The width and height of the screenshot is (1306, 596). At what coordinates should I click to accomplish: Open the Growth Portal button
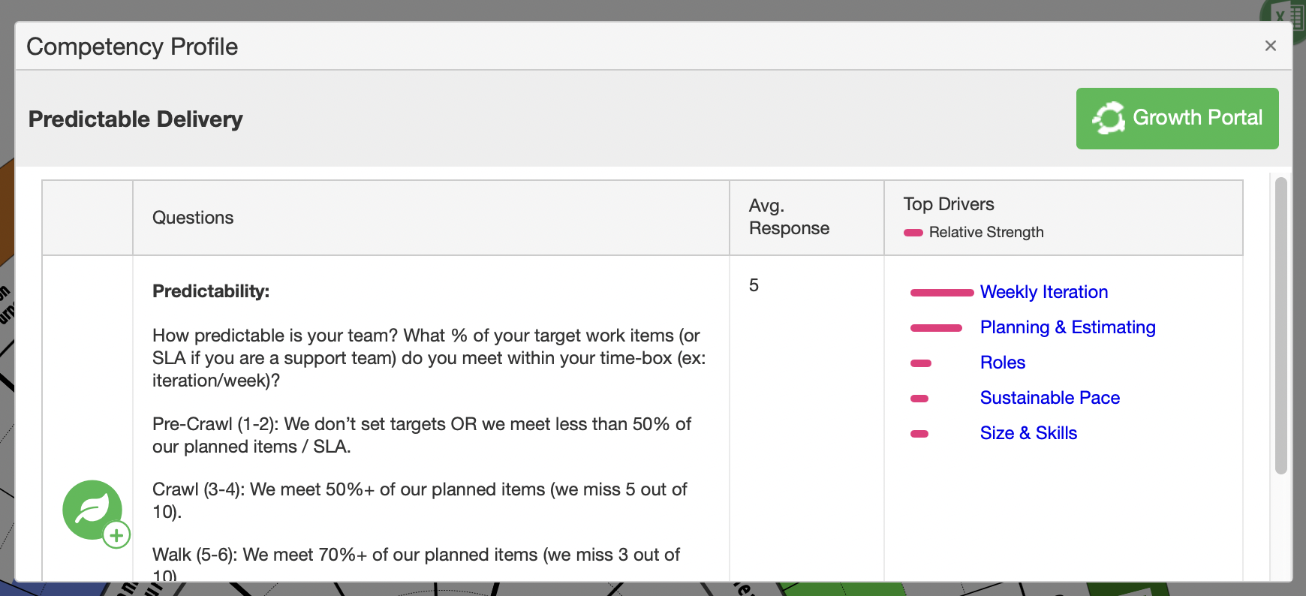(x=1177, y=119)
